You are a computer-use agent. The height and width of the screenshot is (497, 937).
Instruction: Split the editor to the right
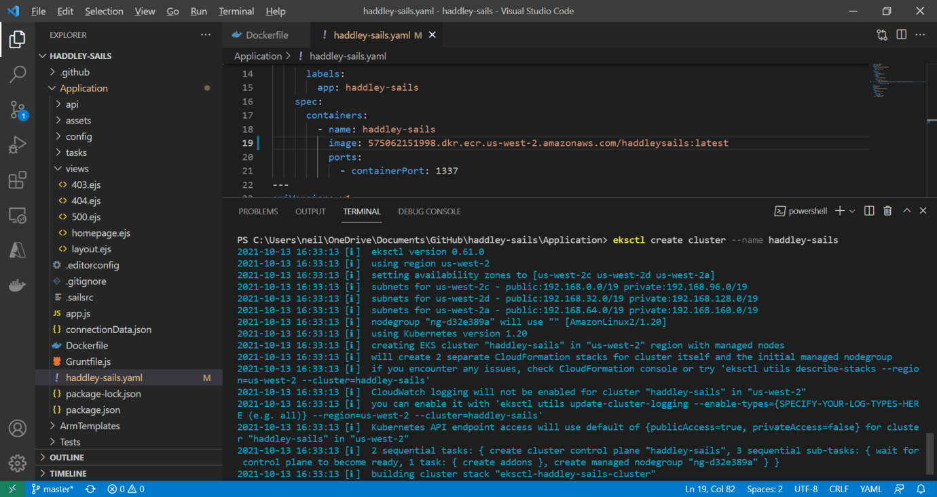click(x=901, y=35)
